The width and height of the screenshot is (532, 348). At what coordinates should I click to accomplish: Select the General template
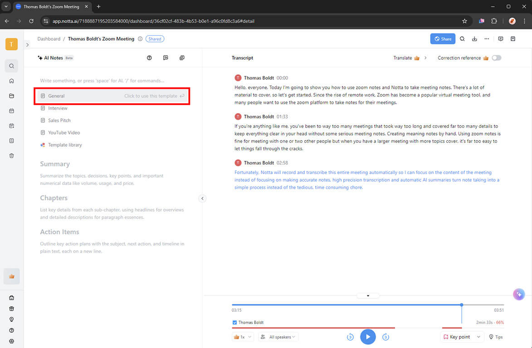pos(112,96)
